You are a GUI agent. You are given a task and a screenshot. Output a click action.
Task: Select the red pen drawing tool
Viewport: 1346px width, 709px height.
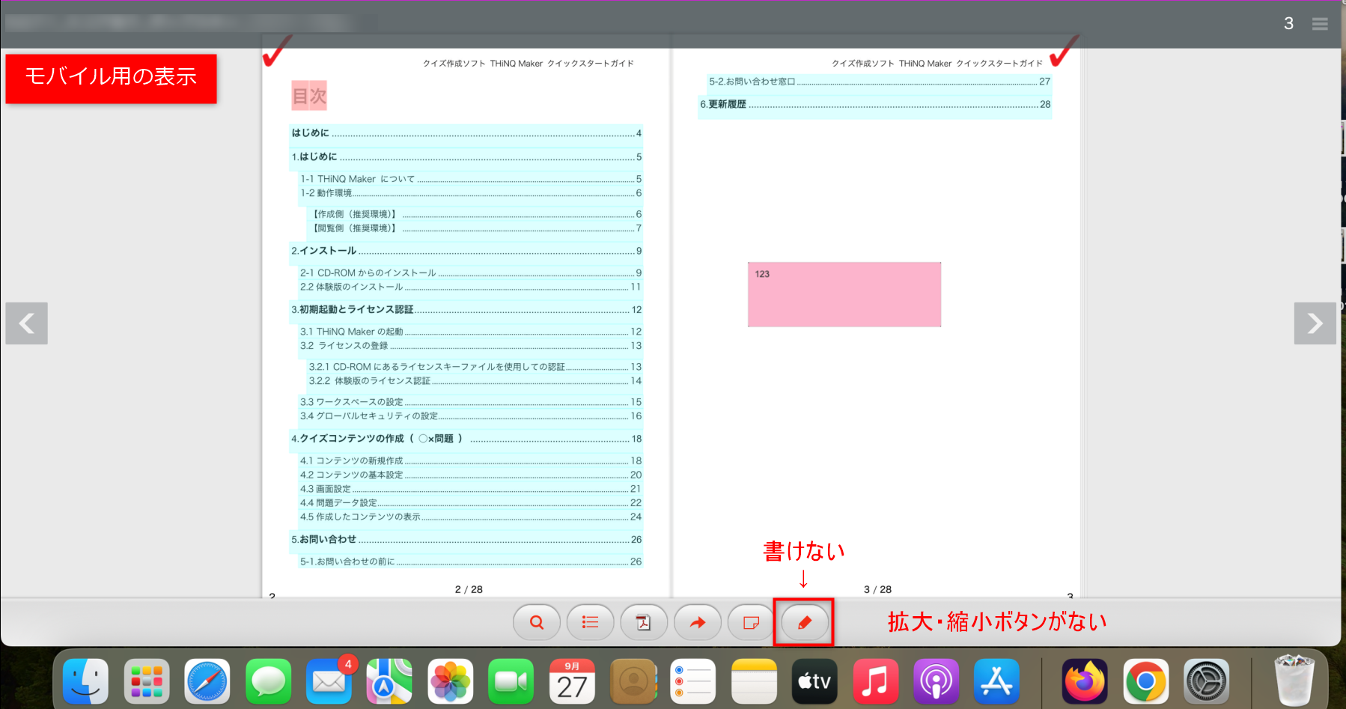803,622
